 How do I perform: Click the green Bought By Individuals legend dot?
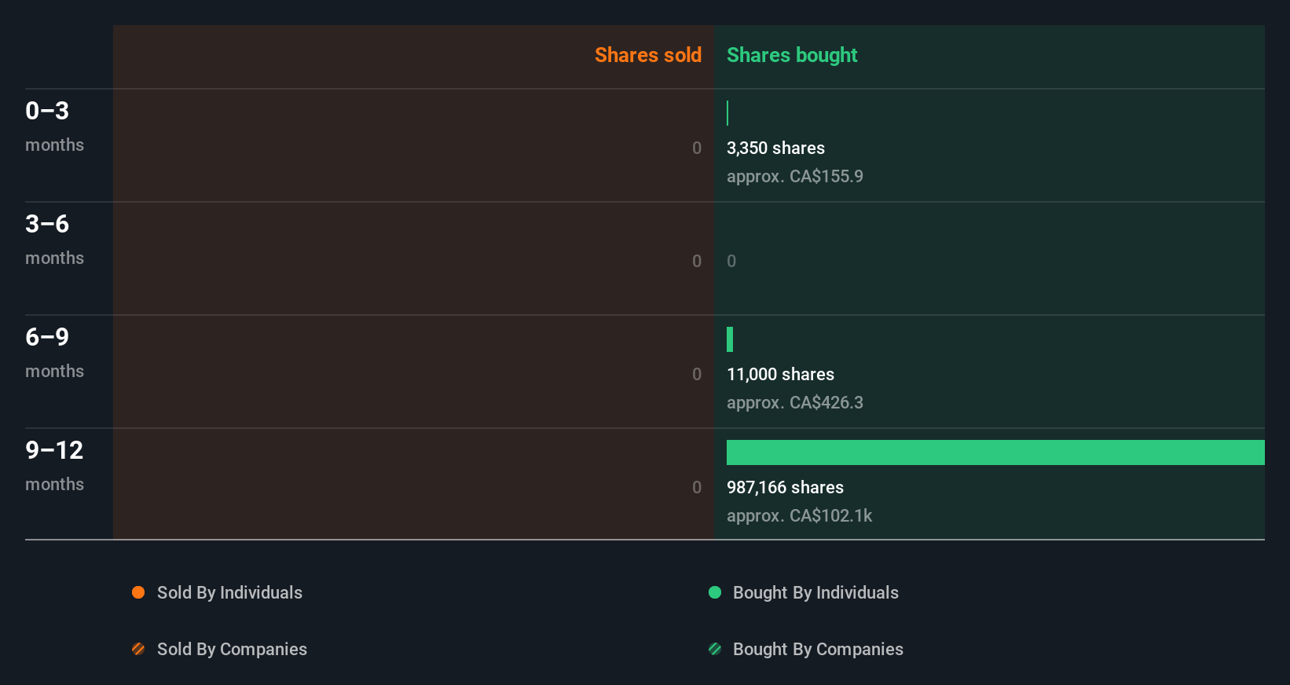715,592
